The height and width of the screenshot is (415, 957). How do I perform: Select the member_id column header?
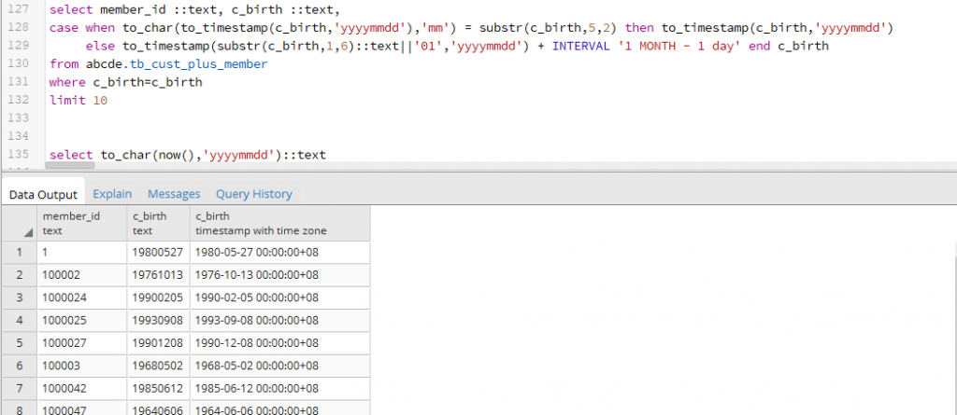pyautogui.click(x=82, y=223)
